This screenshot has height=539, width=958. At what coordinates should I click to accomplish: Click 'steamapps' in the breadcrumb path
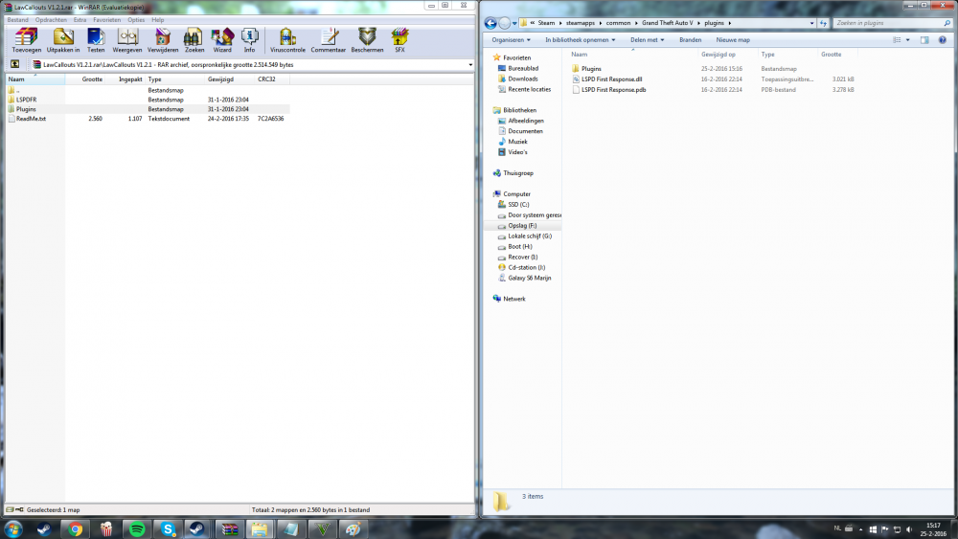pos(580,23)
